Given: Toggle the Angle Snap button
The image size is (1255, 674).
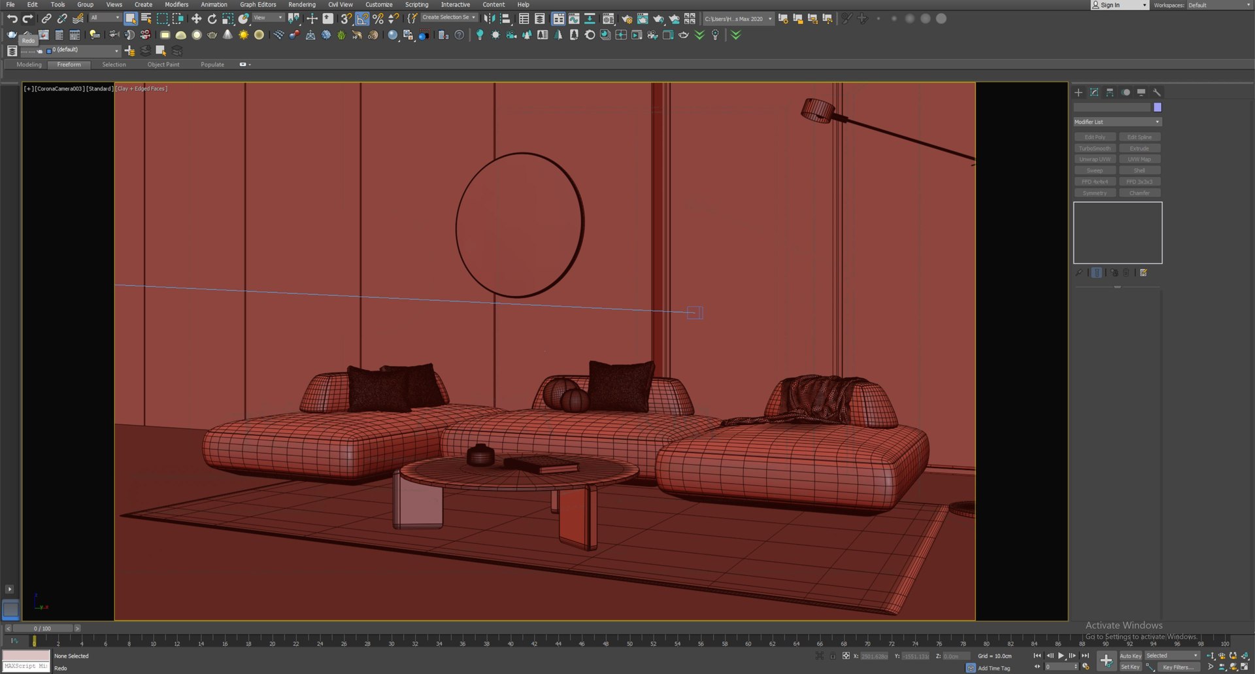Looking at the screenshot, I should pyautogui.click(x=362, y=19).
